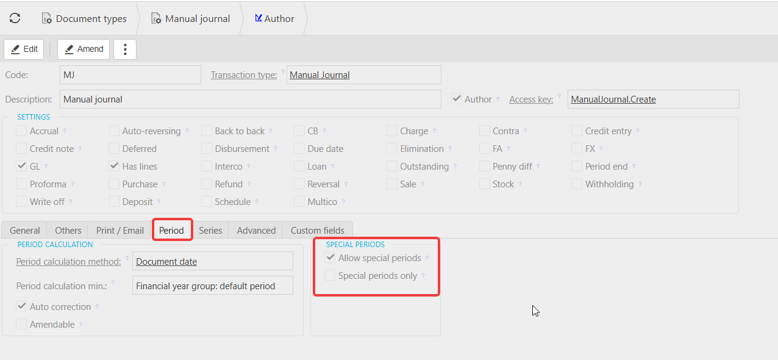Click the help mark beside Allow special periods
This screenshot has width=778, height=360.
(x=427, y=258)
